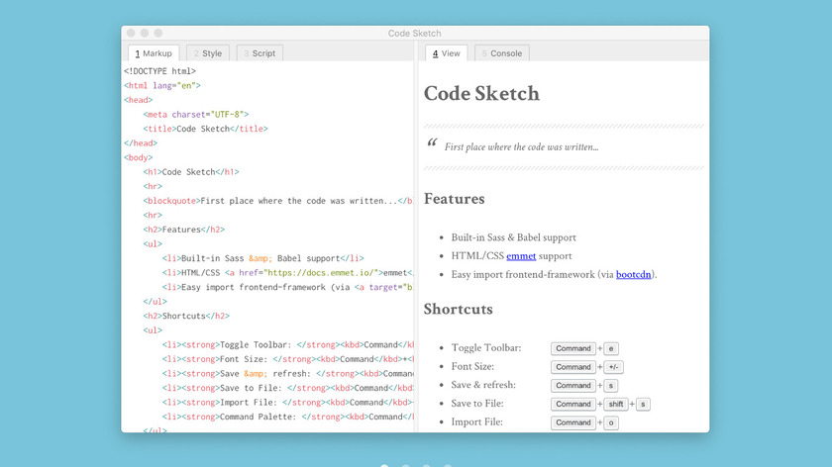The height and width of the screenshot is (467, 832).
Task: Click the <h2>Features</h2> code line
Action: [x=183, y=230]
